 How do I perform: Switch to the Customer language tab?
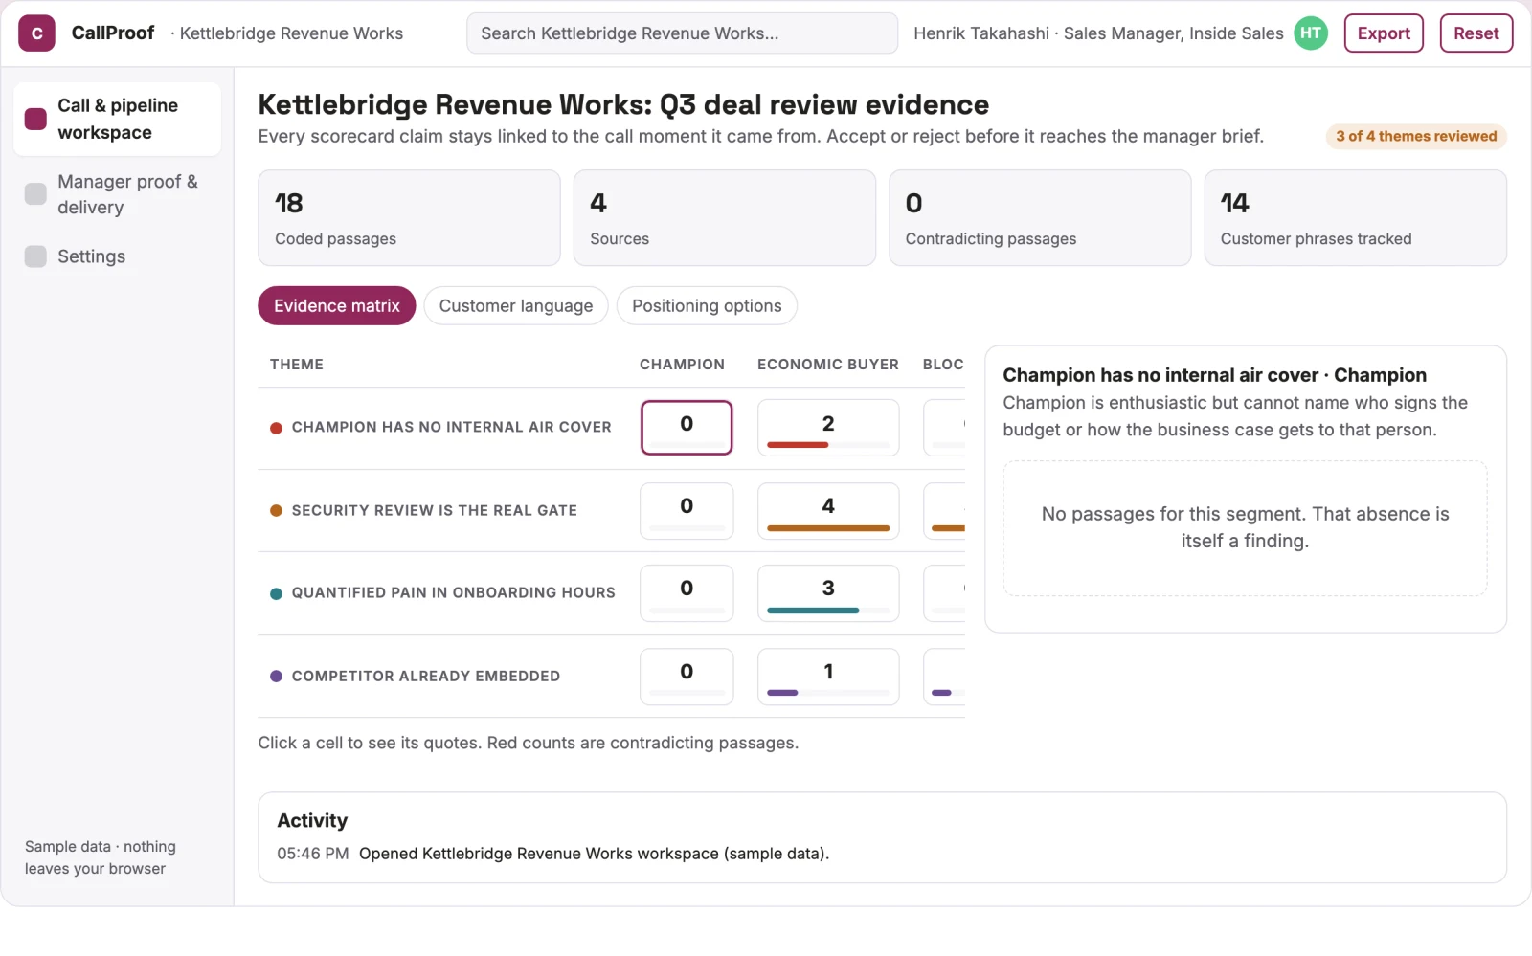pos(516,306)
